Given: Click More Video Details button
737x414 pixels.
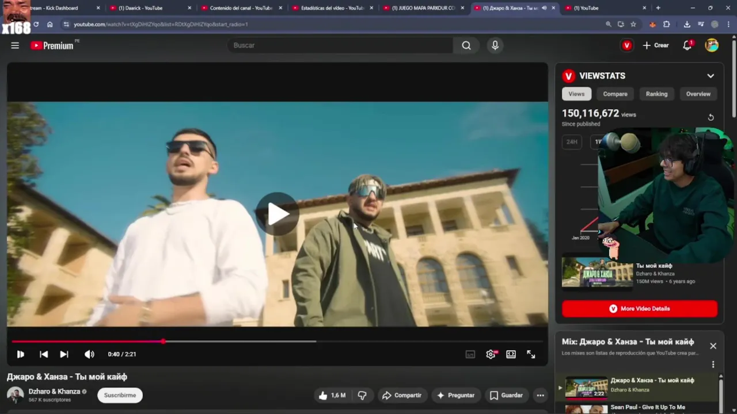Looking at the screenshot, I should [640, 309].
